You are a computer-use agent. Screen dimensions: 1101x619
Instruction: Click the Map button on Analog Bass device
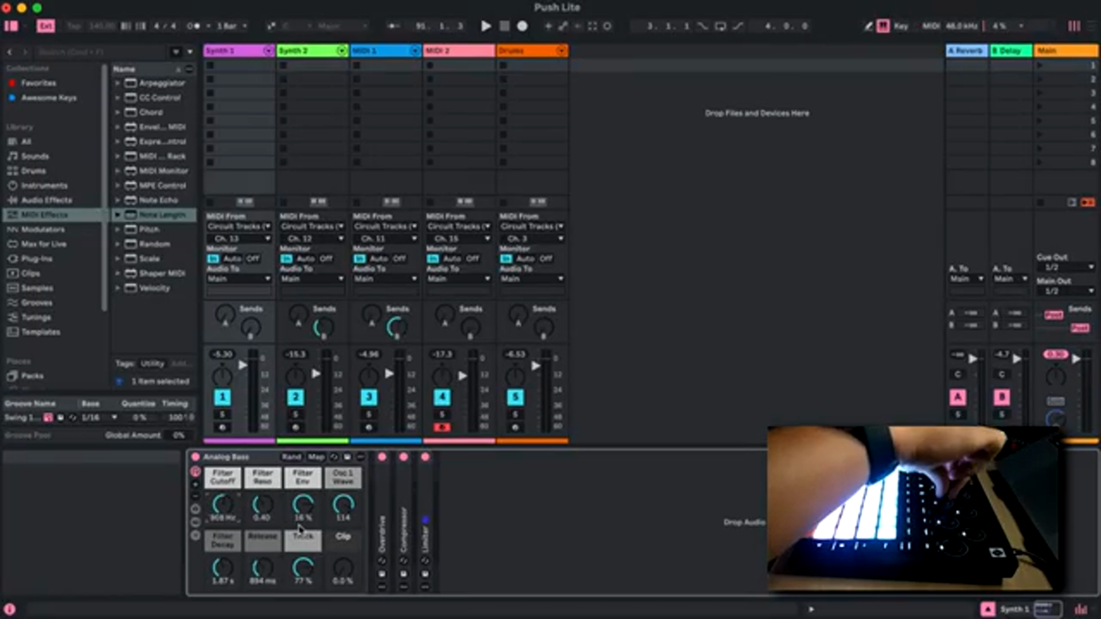pos(316,457)
